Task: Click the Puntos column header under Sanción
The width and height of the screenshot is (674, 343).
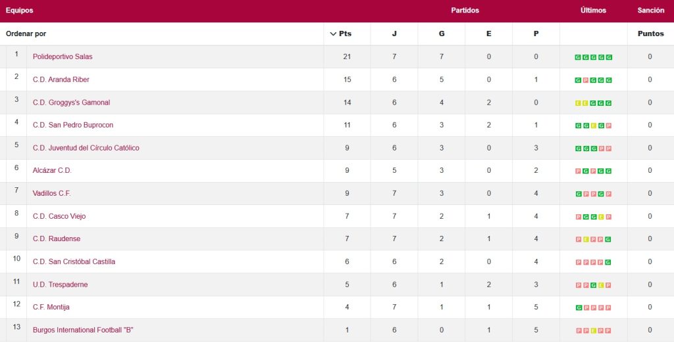Action: [650, 34]
